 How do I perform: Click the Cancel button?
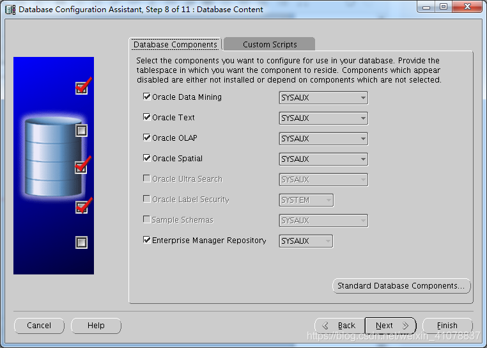(39, 326)
